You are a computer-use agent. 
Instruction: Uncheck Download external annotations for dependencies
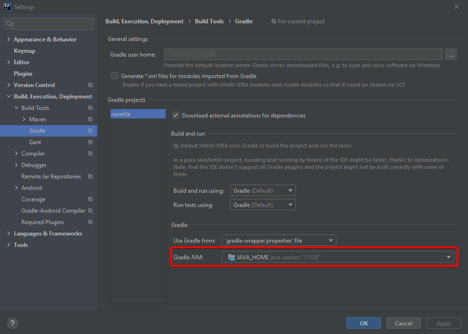tap(176, 116)
